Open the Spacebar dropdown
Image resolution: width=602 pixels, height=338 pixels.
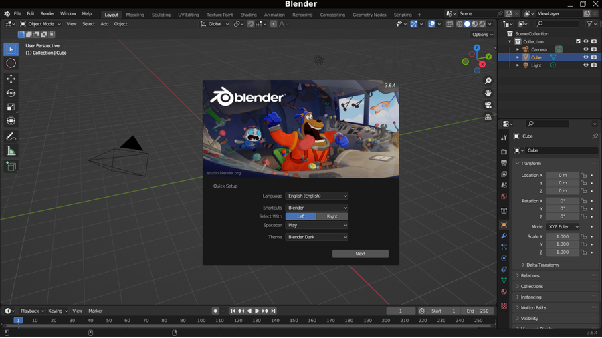point(317,225)
